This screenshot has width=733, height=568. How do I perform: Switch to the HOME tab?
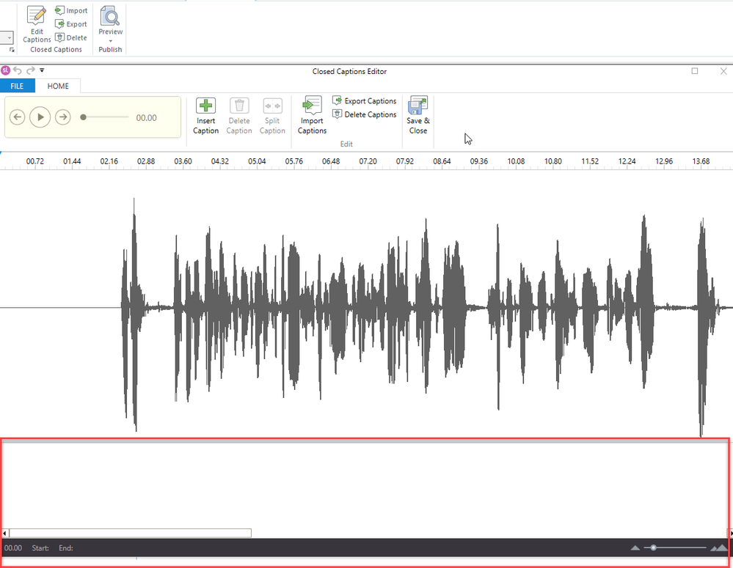pos(58,86)
